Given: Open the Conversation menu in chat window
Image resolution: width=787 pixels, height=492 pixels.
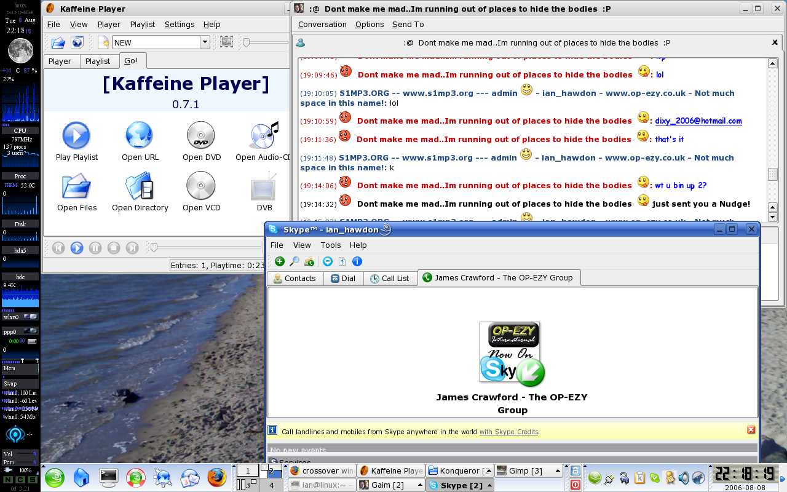Looking at the screenshot, I should (322, 24).
